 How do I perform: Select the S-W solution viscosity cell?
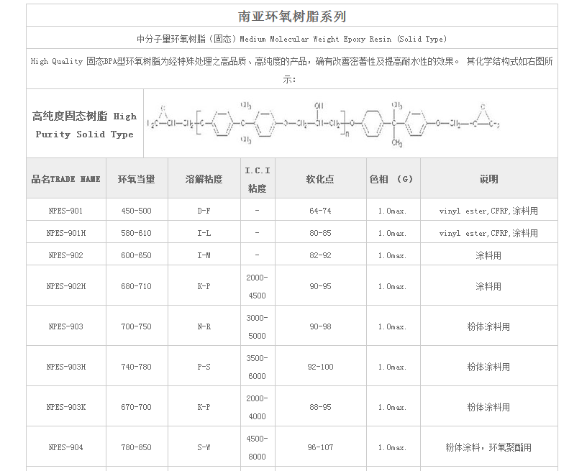coord(204,447)
